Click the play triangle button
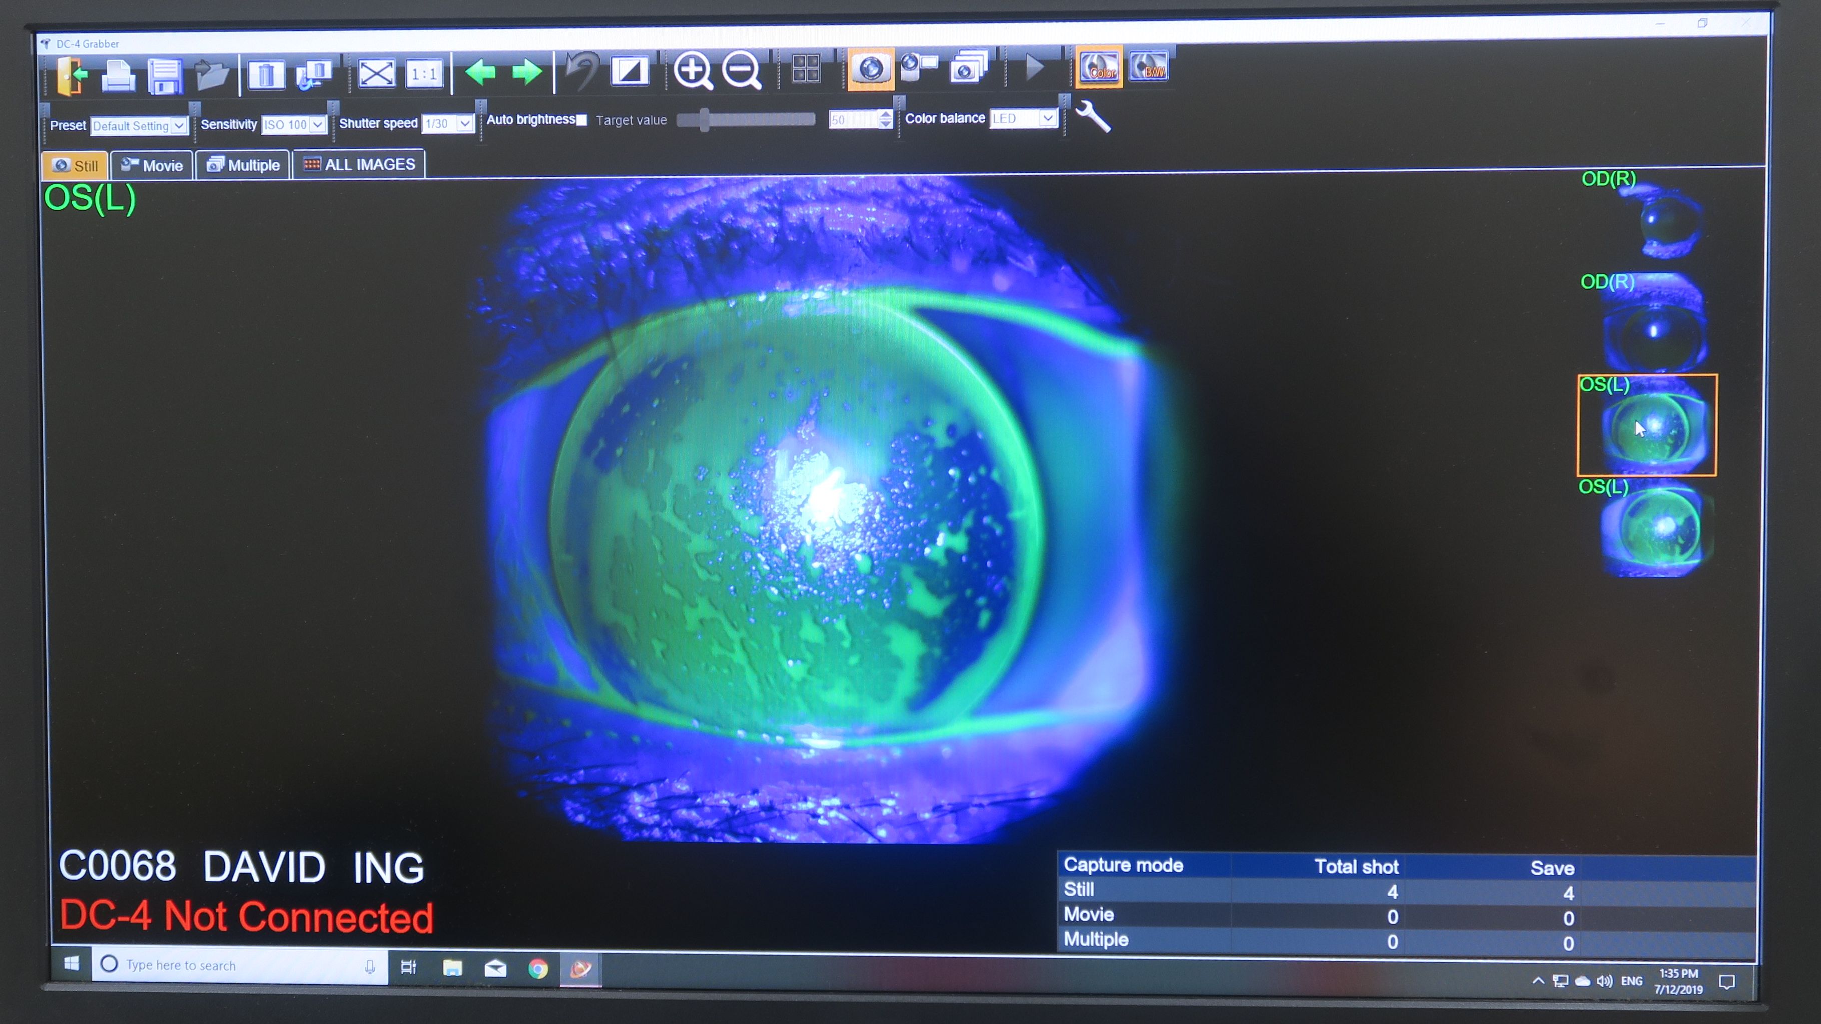Screen dimensions: 1821x1024 click(x=1034, y=67)
